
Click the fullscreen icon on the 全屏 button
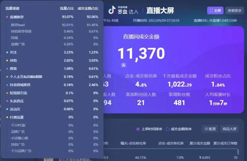(211, 10)
